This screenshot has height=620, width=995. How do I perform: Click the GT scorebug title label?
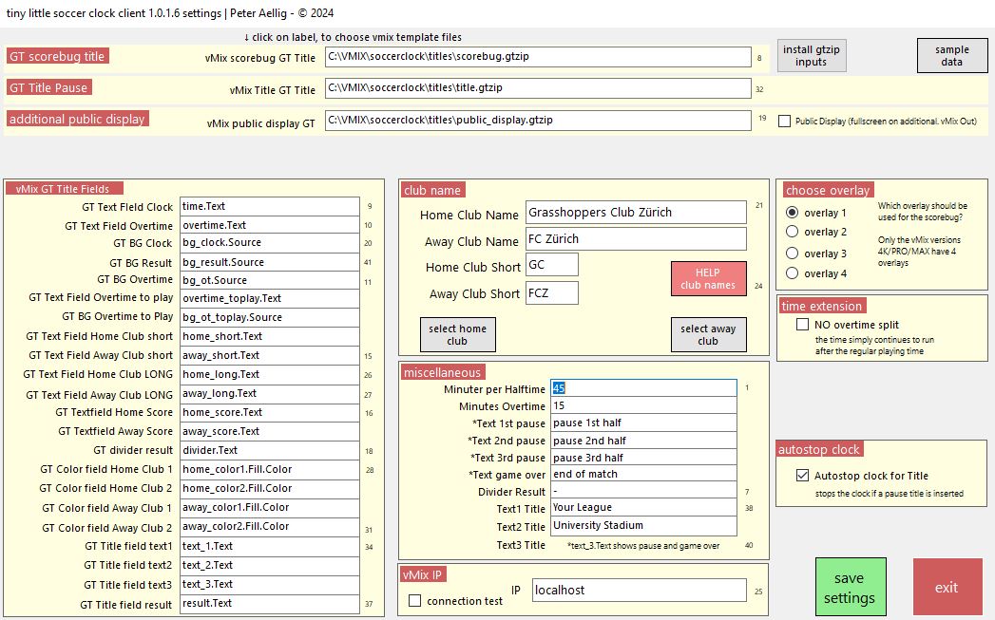(57, 56)
